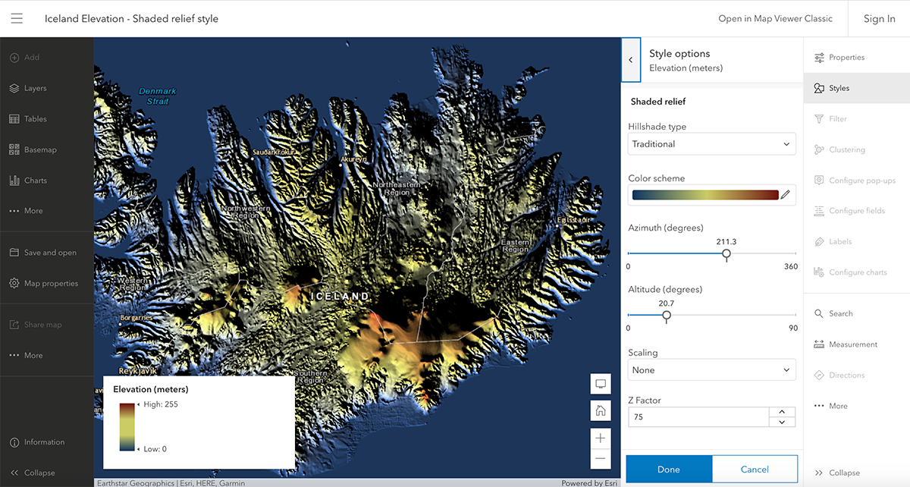Click the 'Iceland Elevation - Shaded relief style' map title

[x=132, y=18]
